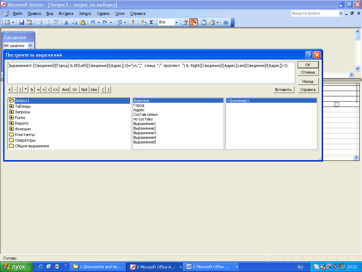Screen dimensions: 362x272
Task: Click inside the expression text box
Action: [x=151, y=73]
